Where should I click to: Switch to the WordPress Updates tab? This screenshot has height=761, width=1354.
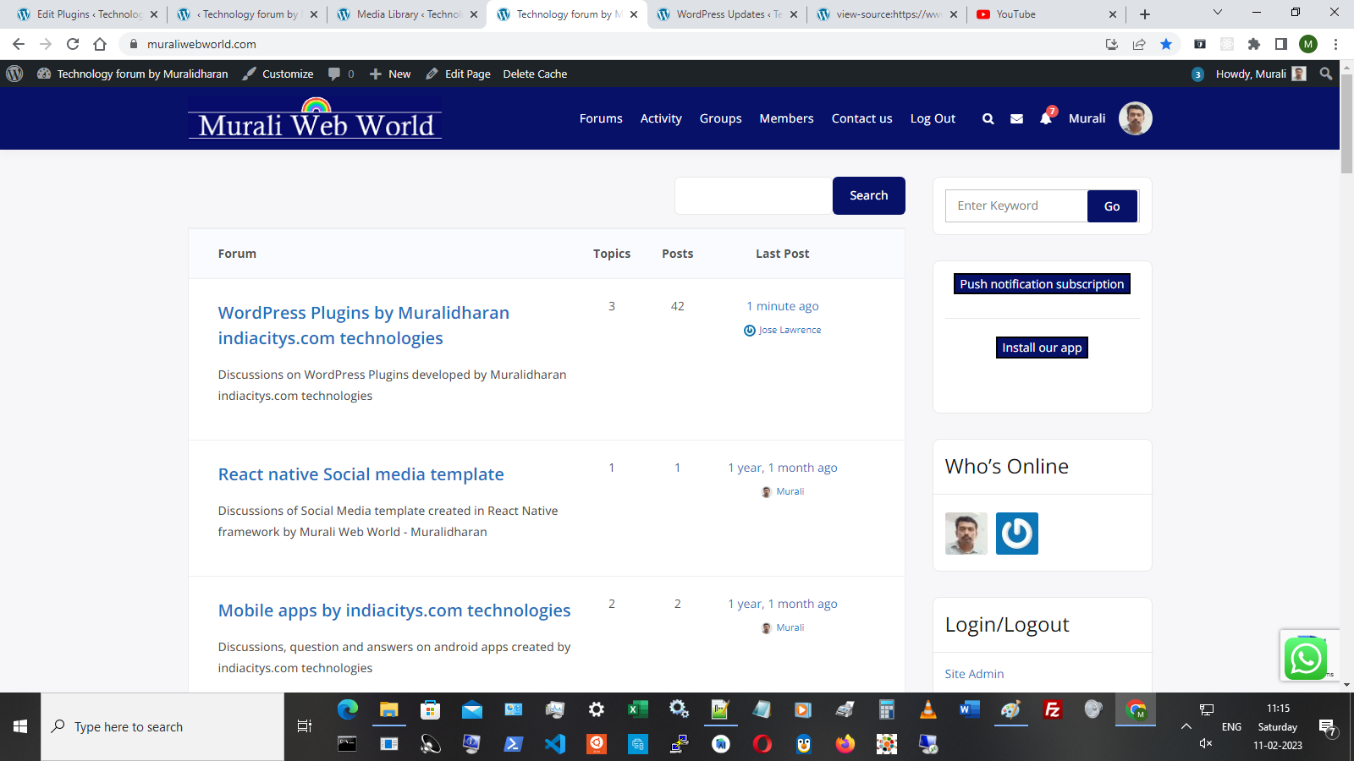(727, 14)
